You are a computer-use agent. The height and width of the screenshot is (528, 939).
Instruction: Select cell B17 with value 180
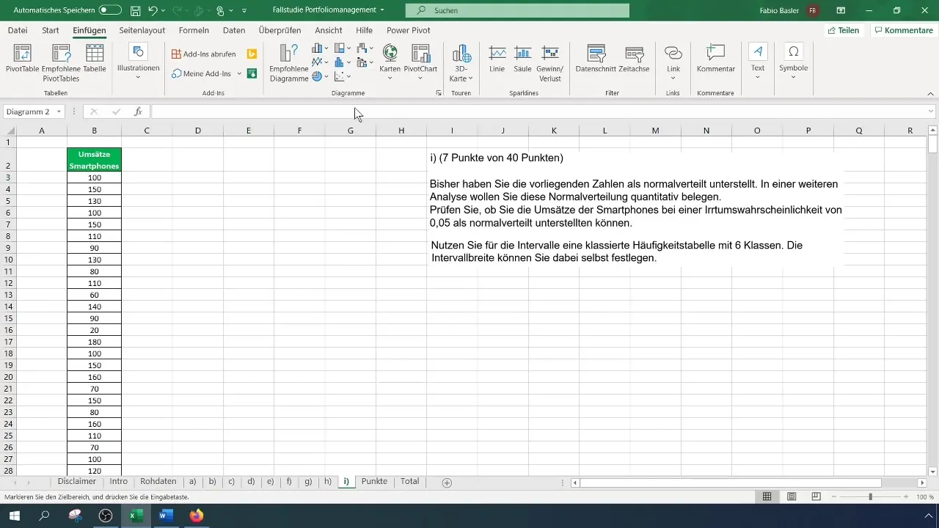94,342
